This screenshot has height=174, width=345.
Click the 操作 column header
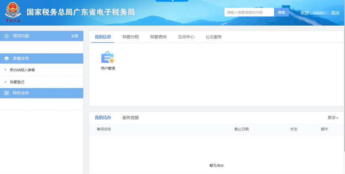point(324,129)
